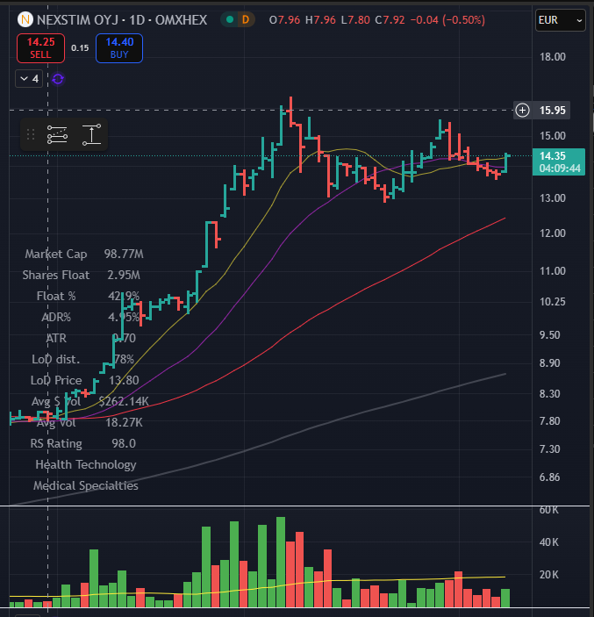Click the 14.25 SELL button
The image size is (594, 617).
click(40, 48)
